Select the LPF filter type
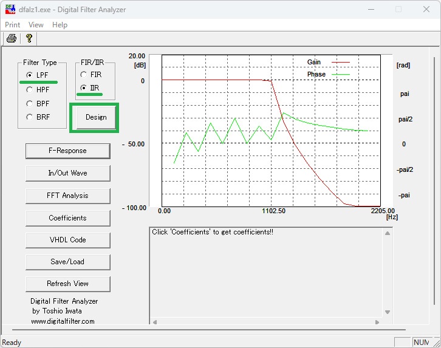The width and height of the screenshot is (441, 348). [x=30, y=75]
